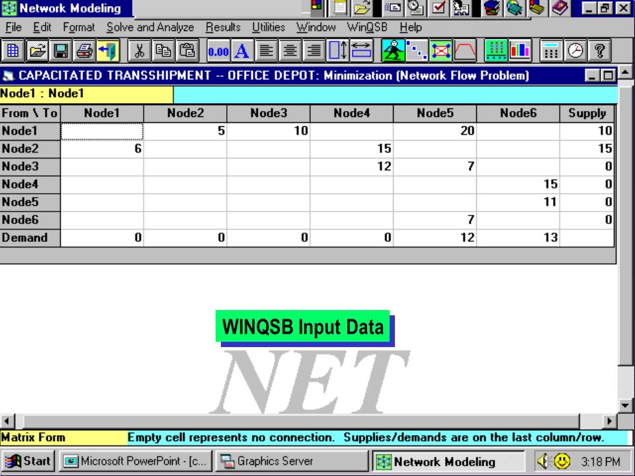Open font settings with blue A icon
635x476 pixels.
[x=242, y=51]
